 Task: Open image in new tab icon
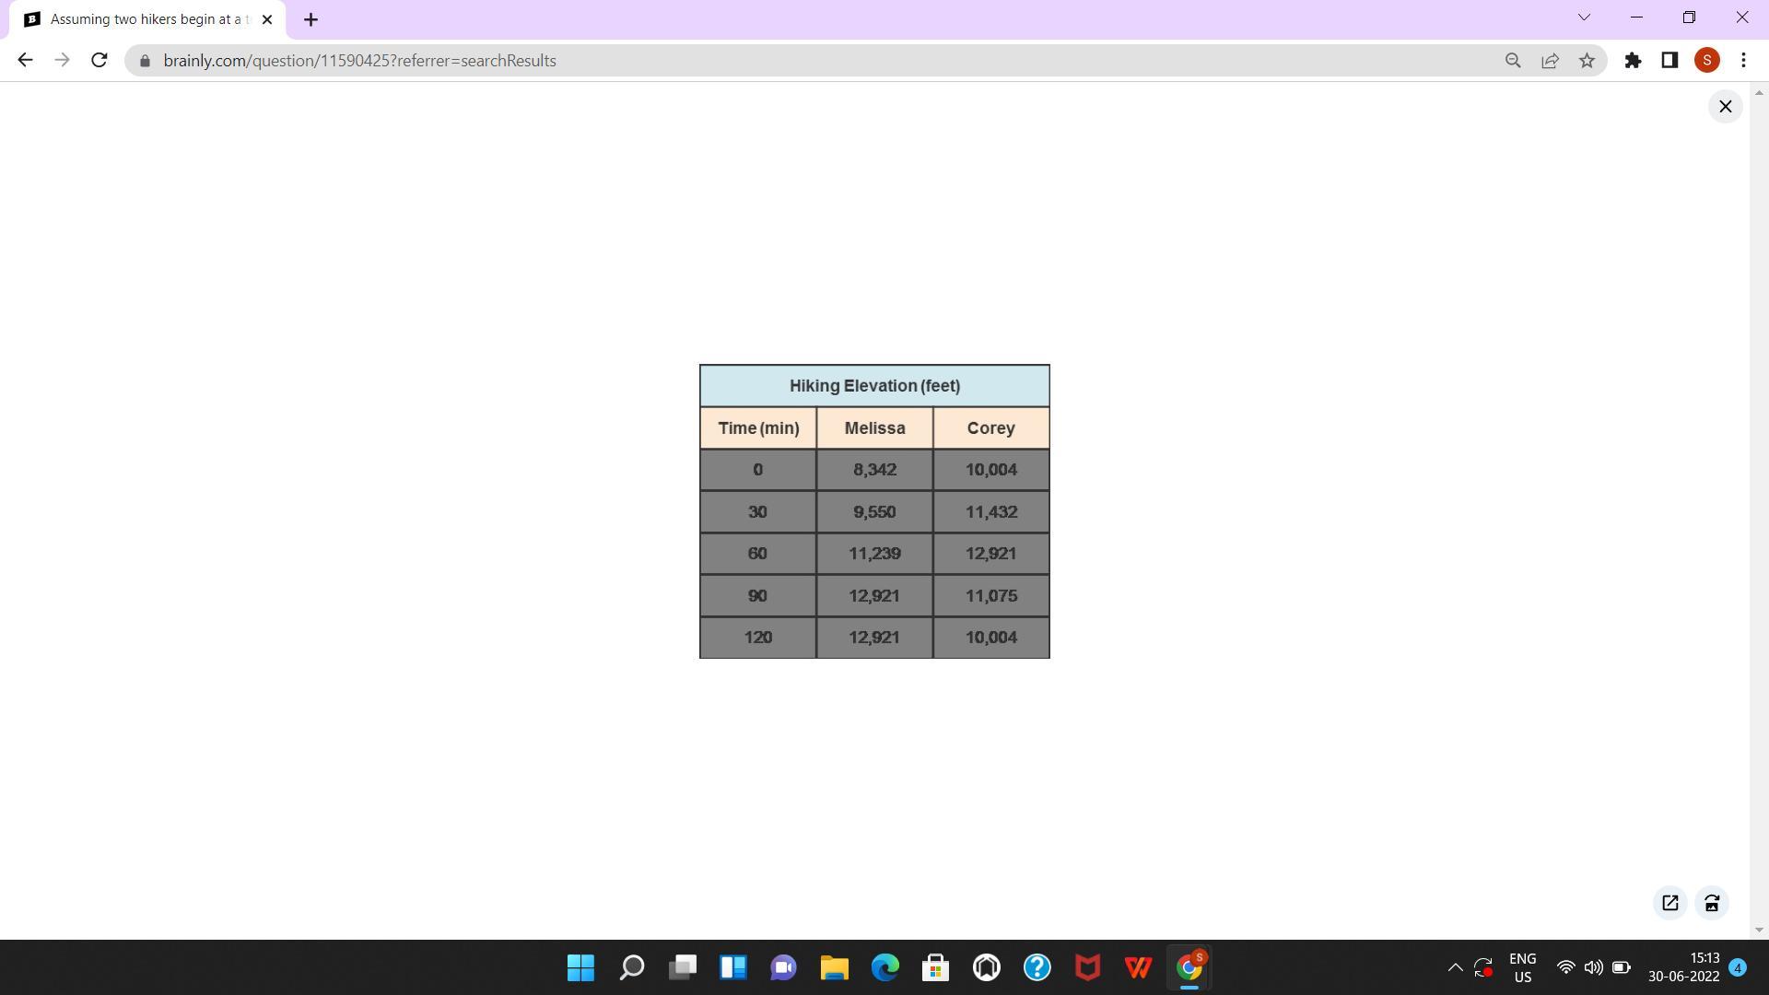tap(1669, 903)
